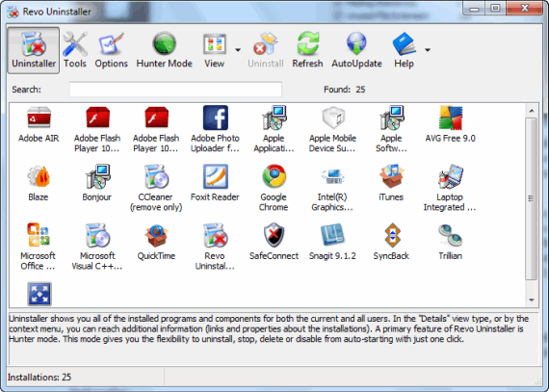Expand the View dropdown arrow

click(x=238, y=50)
